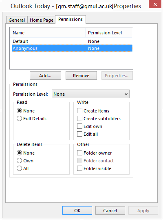
Task: Close the Properties dialog window
Action: pos(155,4)
